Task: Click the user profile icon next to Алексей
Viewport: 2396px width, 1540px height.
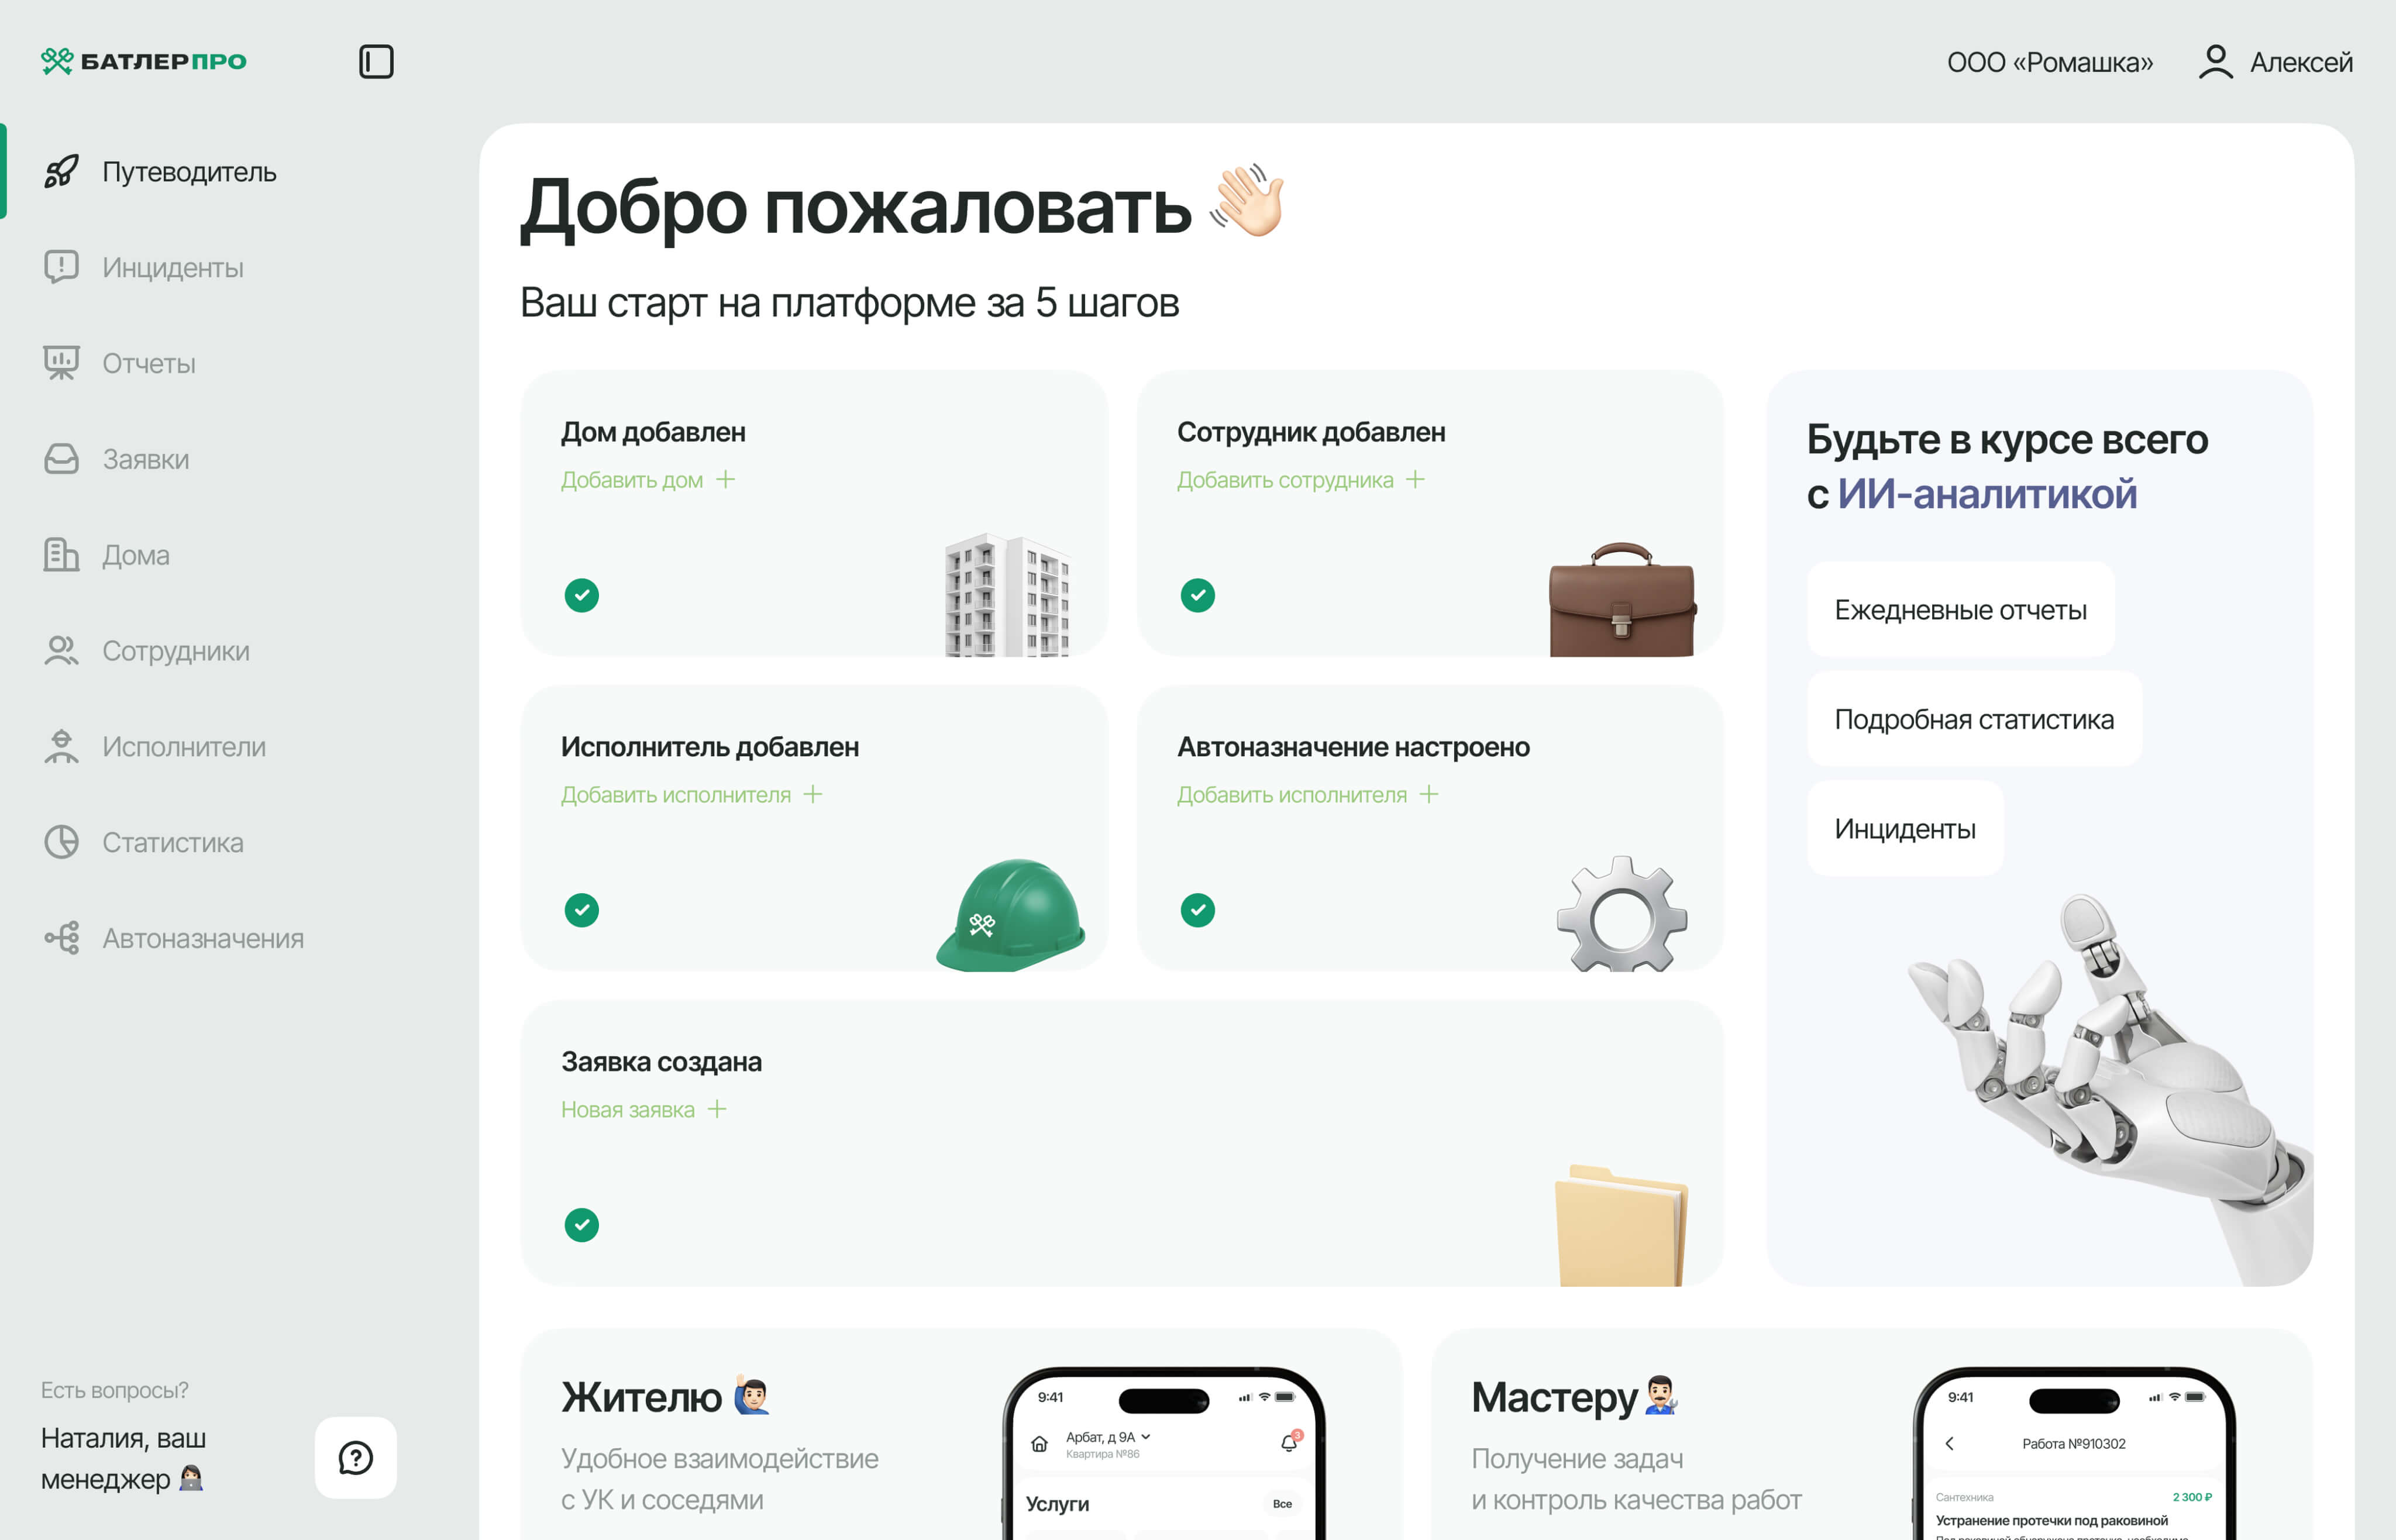Action: click(2215, 62)
